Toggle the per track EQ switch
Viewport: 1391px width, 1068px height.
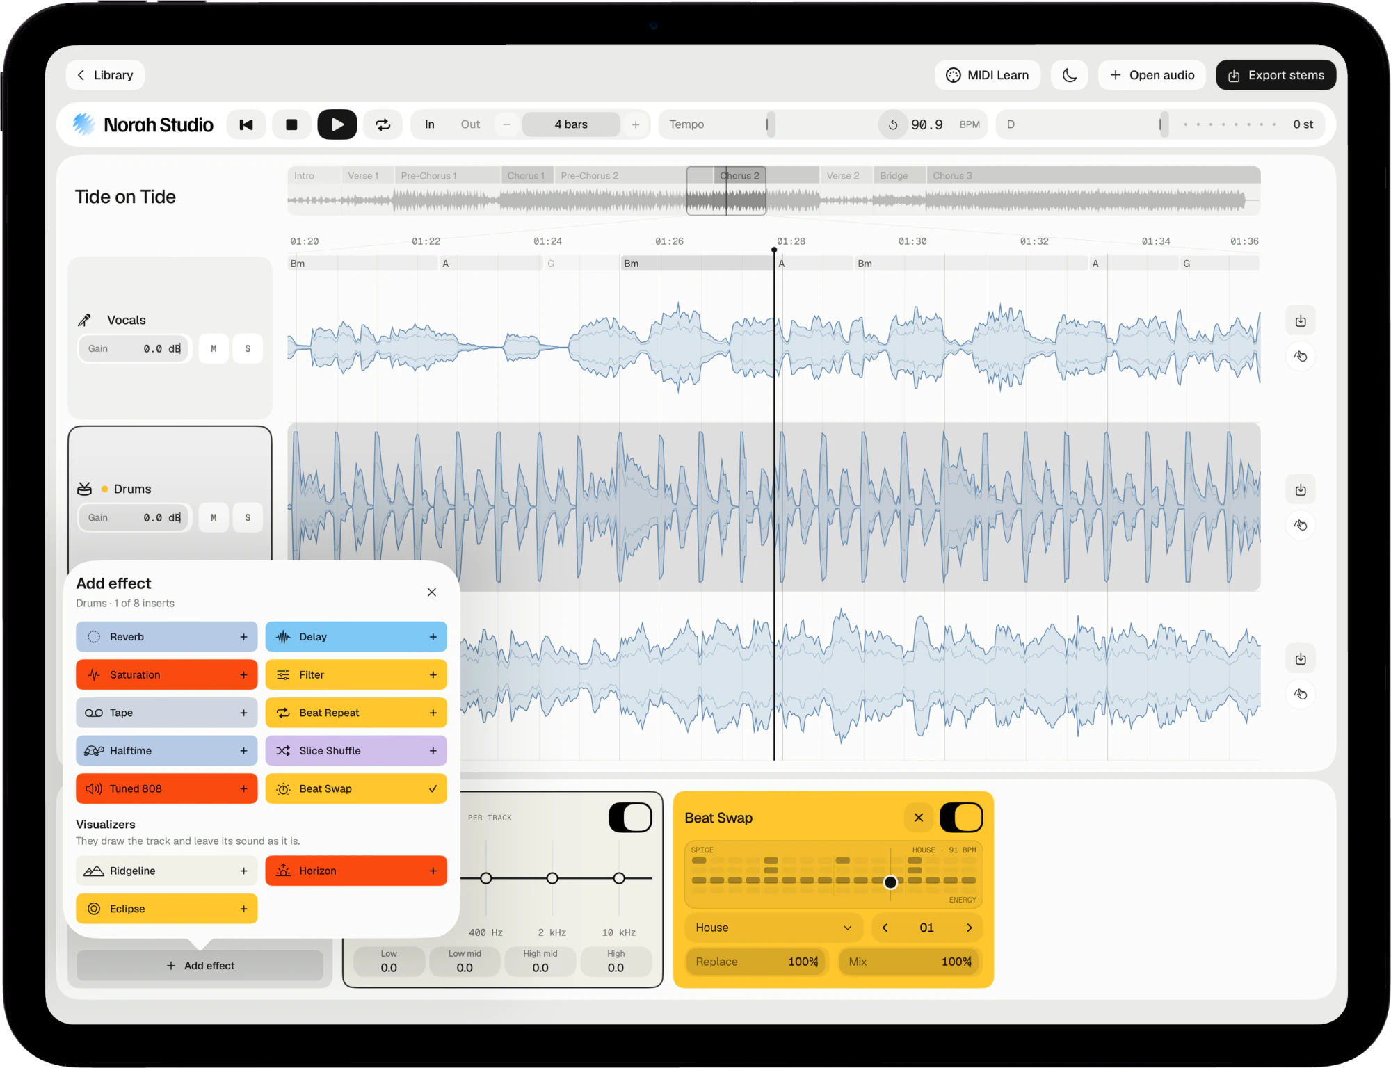click(x=630, y=818)
